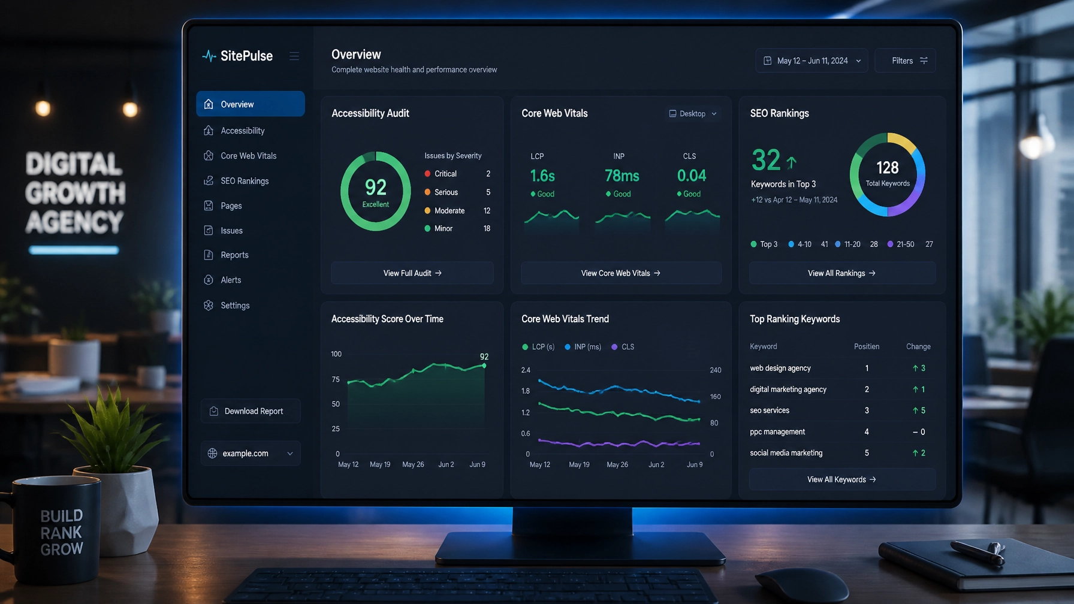Open the Core Web Vitals menu item
The height and width of the screenshot is (604, 1074).
pyautogui.click(x=251, y=156)
